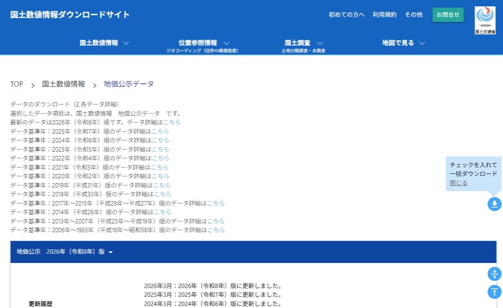The image size is (503, 308).
Task: Open the 地図で見る dropdown menu
Action: [403, 43]
